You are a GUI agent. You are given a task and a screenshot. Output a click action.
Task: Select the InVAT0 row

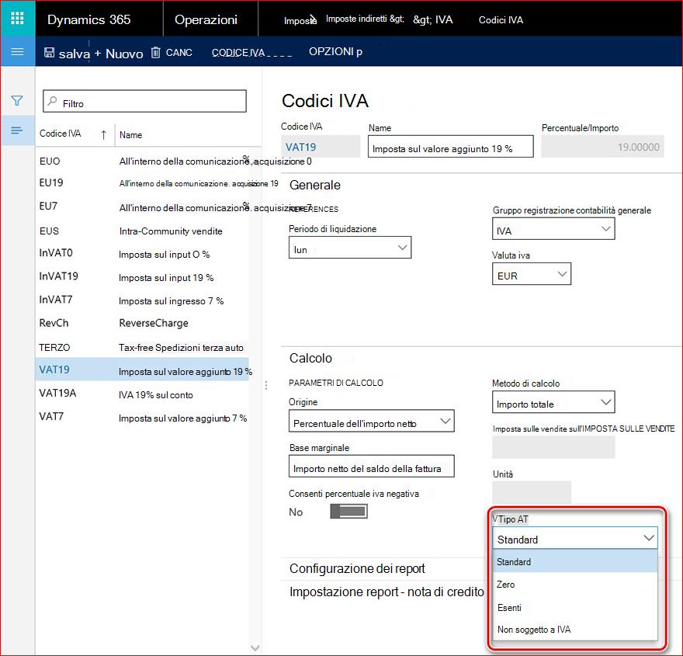point(142,254)
